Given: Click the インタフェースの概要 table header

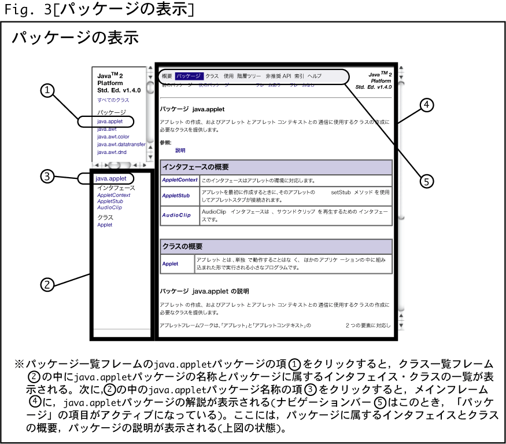Looking at the screenshot, I should pos(276,167).
